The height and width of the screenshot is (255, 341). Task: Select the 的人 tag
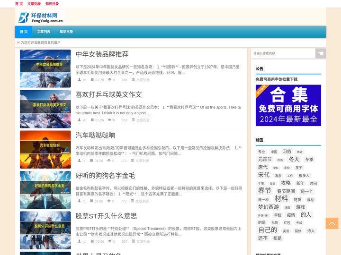click(306, 215)
